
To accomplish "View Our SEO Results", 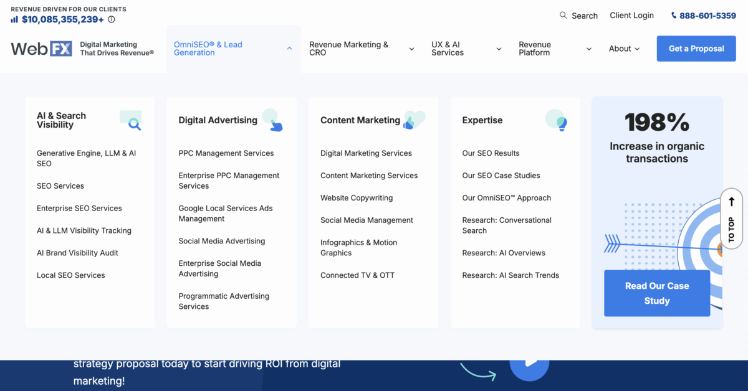I will click(x=491, y=153).
